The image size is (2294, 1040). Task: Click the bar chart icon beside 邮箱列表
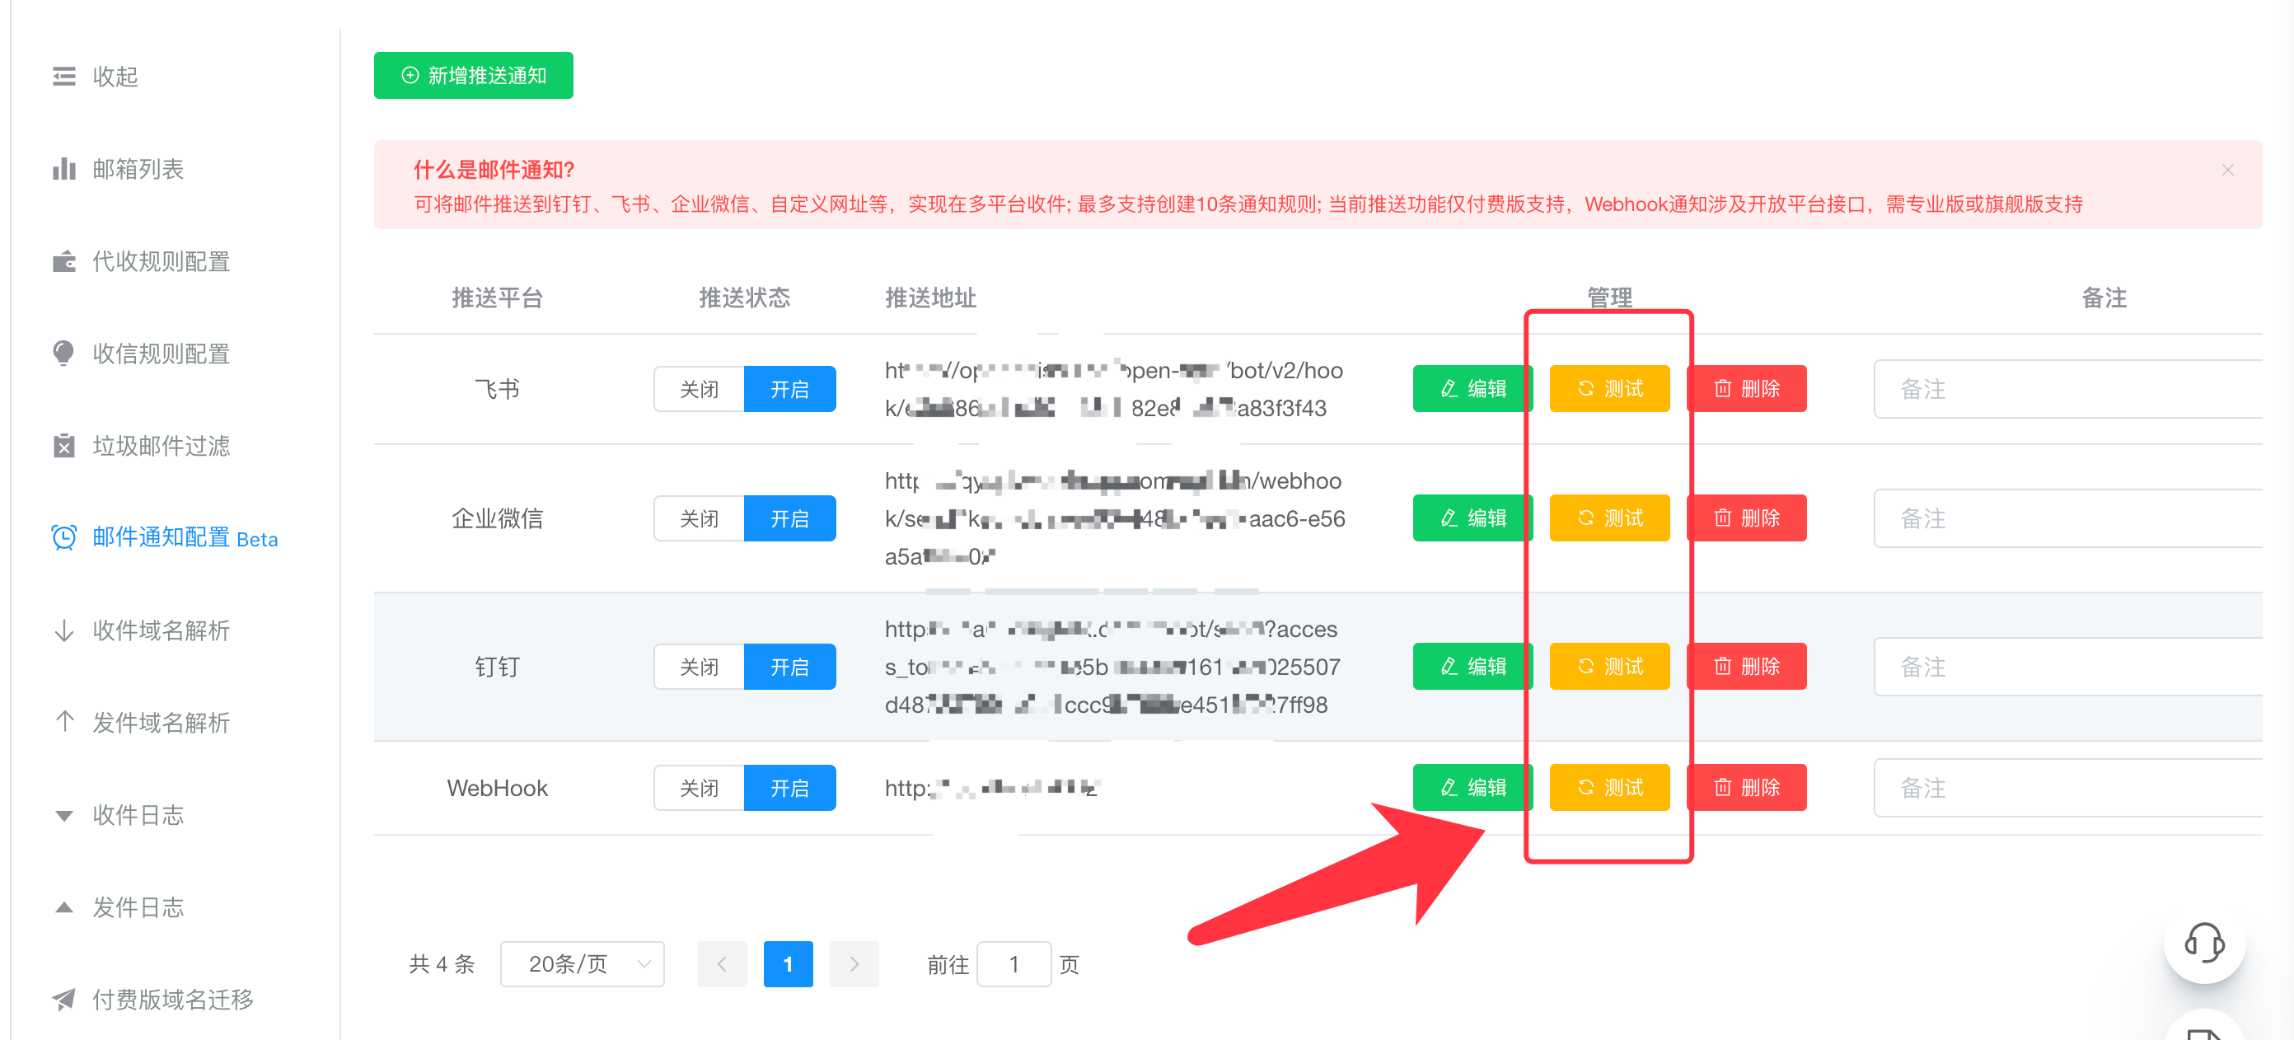(x=64, y=169)
